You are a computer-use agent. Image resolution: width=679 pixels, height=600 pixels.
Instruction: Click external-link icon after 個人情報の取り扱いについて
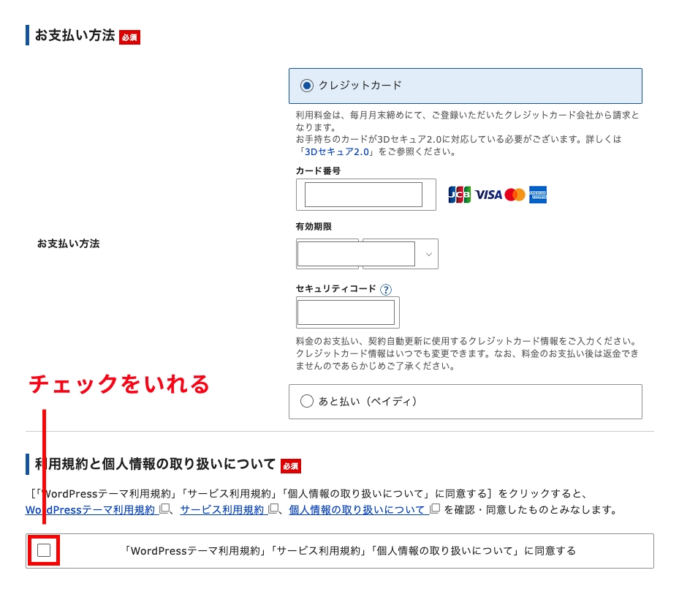point(435,509)
